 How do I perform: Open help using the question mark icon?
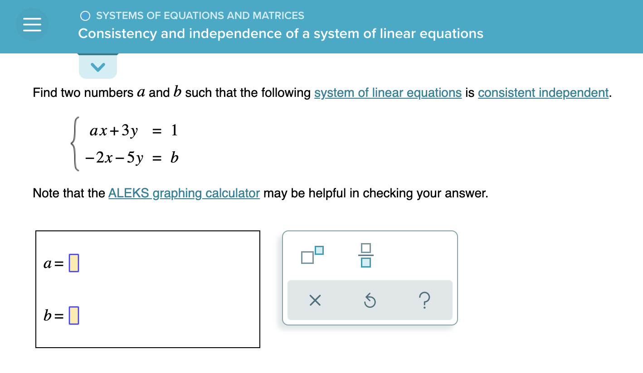pos(424,300)
